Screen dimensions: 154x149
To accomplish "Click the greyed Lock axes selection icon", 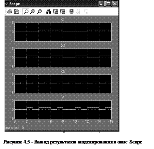I will [x=78, y=11].
